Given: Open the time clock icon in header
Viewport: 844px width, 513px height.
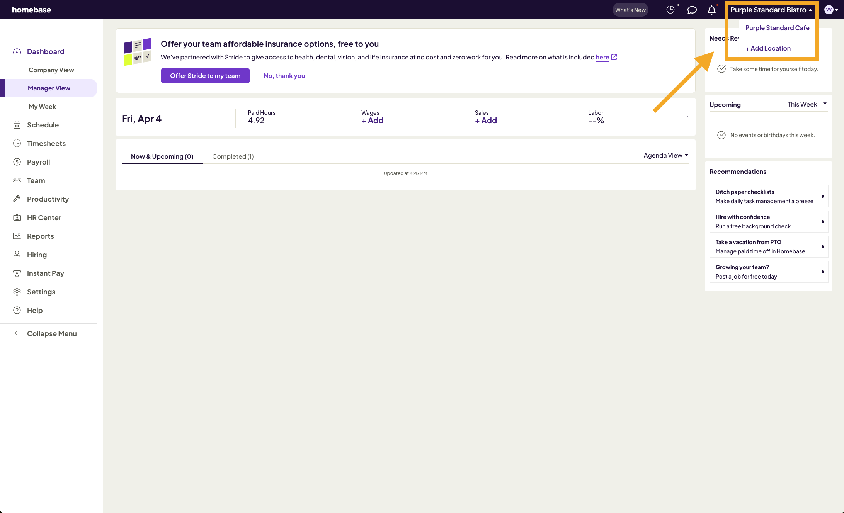Looking at the screenshot, I should (x=670, y=10).
